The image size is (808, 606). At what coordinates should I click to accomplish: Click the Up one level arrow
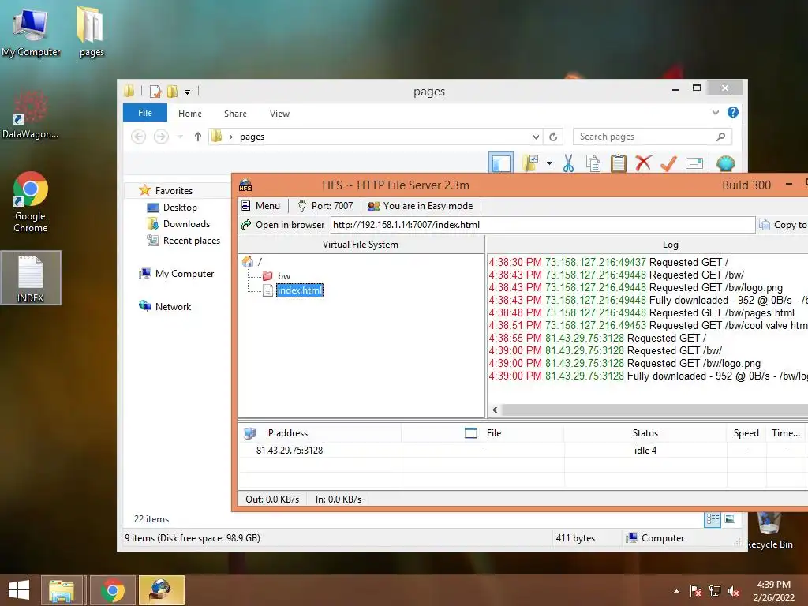click(x=197, y=137)
